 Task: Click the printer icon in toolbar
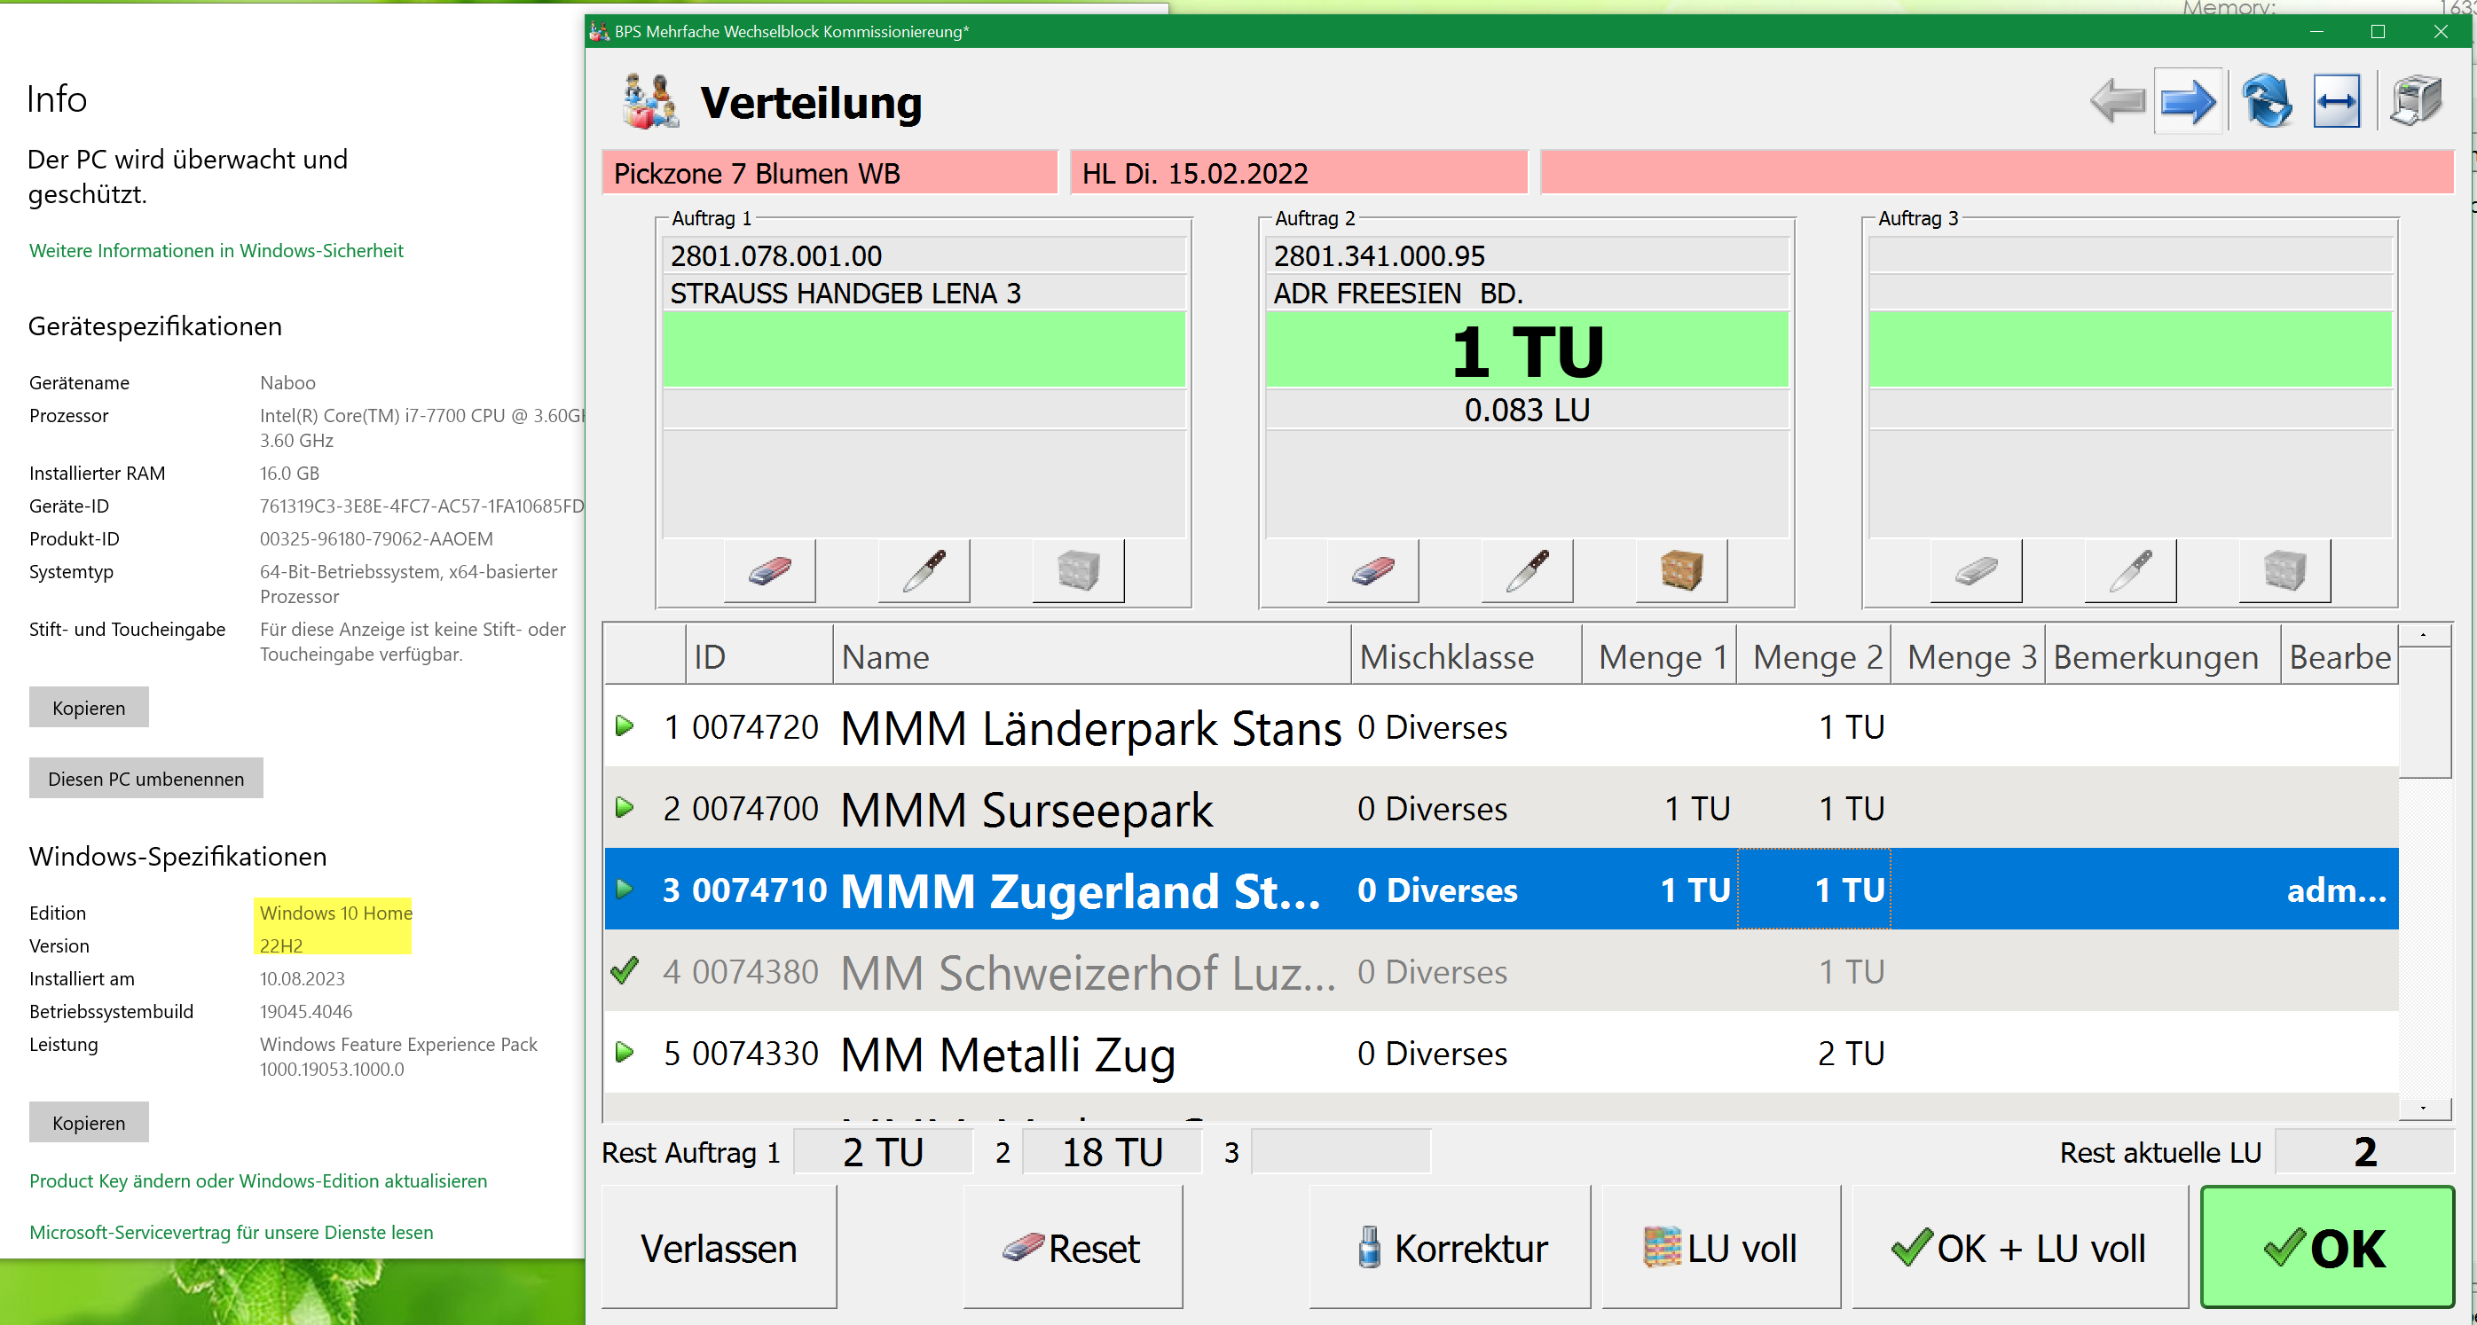(2416, 102)
